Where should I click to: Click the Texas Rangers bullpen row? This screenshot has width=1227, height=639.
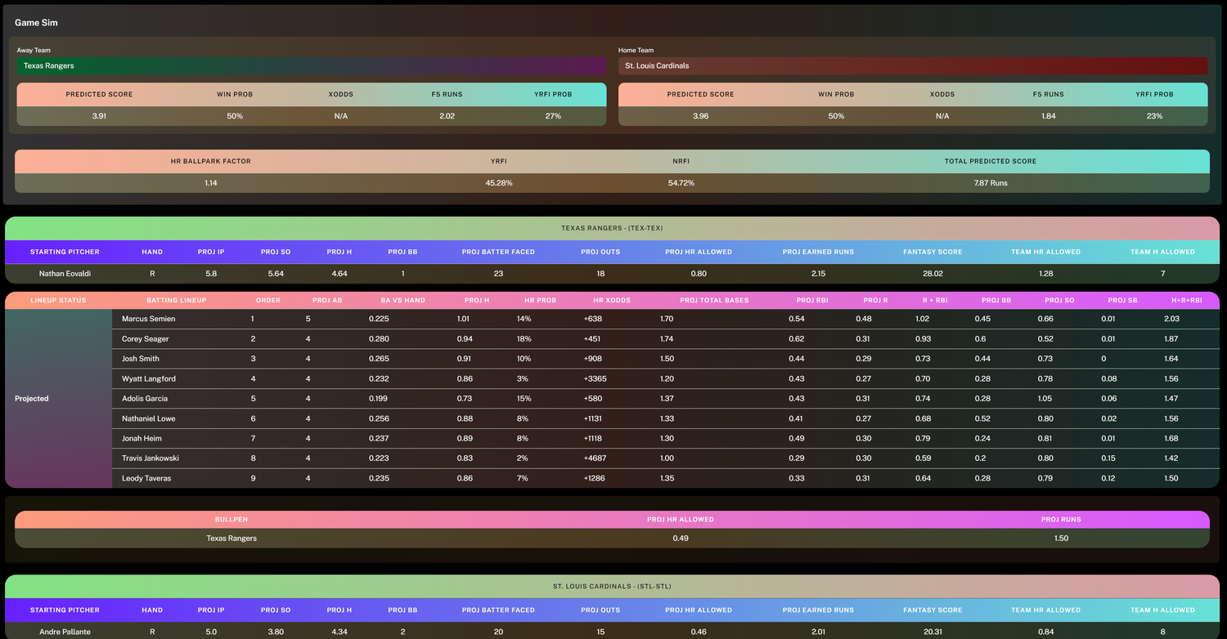point(231,538)
